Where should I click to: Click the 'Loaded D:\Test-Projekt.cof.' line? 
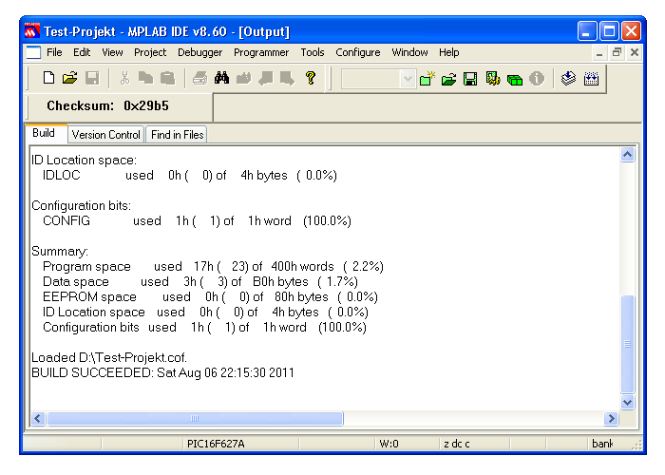(109, 357)
